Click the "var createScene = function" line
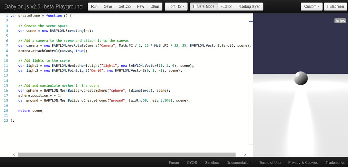This screenshot has width=348, height=167. 41,16
